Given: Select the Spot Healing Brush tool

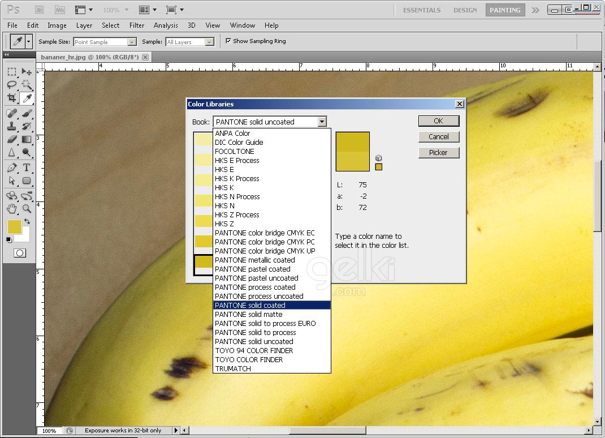Looking at the screenshot, I should pyautogui.click(x=12, y=113).
